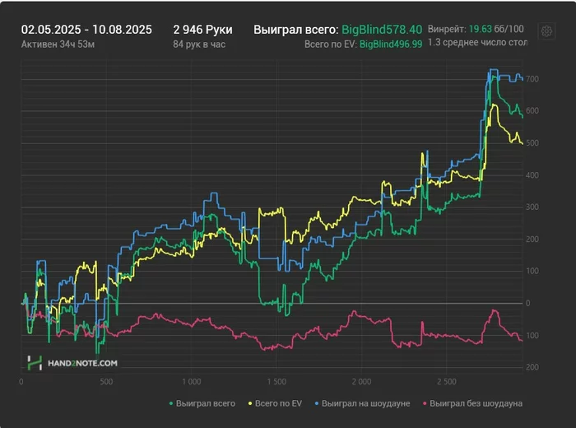Click the total won value 'BigBlind578.40'
576x428 pixels.
382,30
